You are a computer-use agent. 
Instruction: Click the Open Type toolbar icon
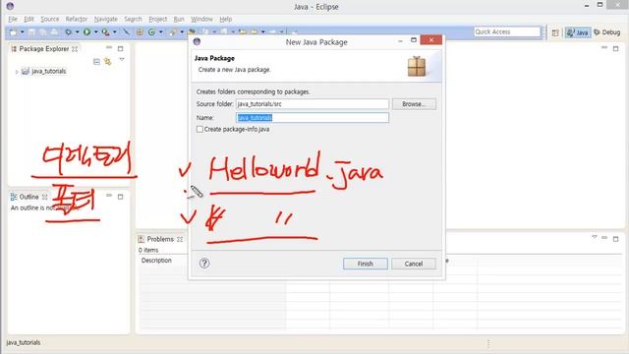coord(173,32)
